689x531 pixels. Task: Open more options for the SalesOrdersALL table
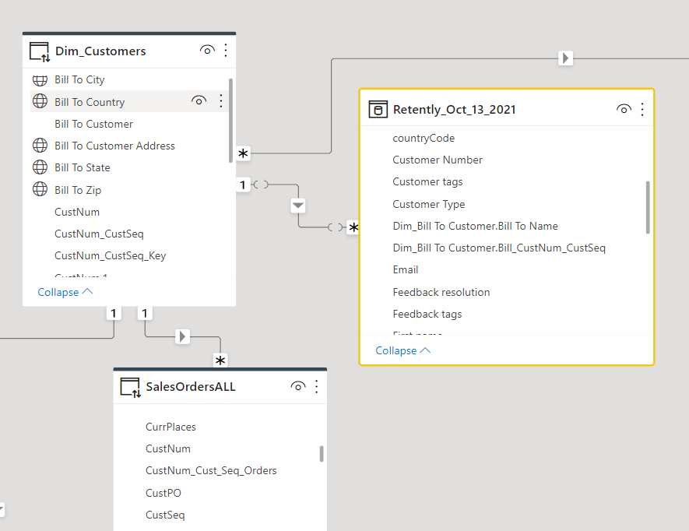[316, 386]
